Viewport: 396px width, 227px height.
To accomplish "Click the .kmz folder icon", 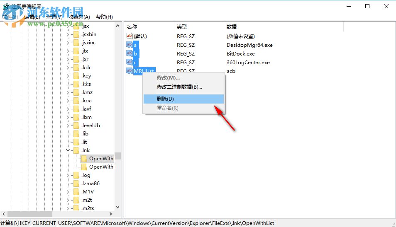I will (x=76, y=92).
